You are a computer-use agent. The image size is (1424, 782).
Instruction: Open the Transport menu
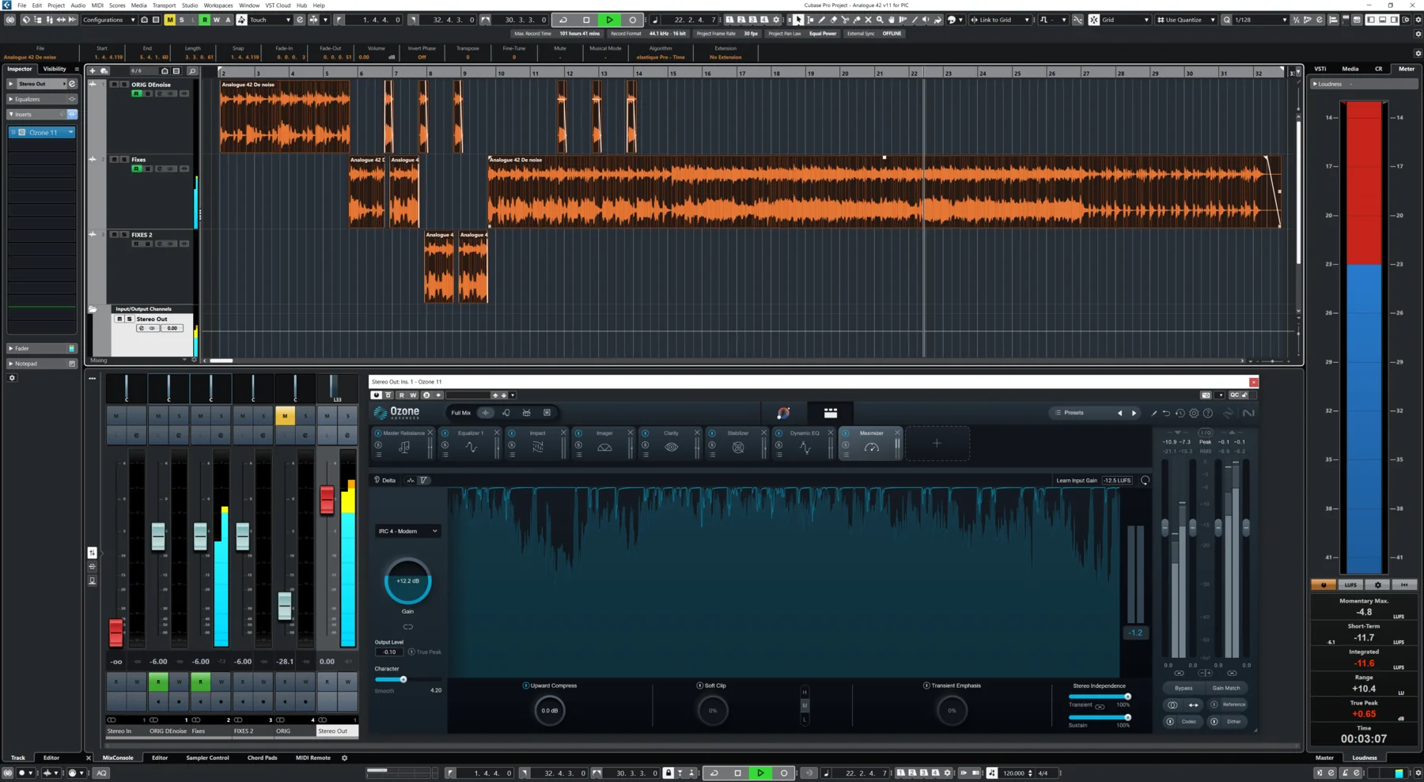[x=164, y=5]
